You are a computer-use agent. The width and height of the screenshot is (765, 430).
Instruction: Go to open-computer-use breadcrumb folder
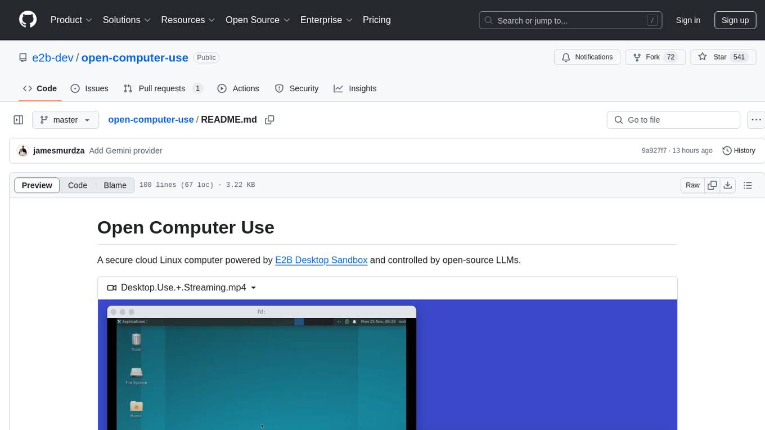[151, 119]
